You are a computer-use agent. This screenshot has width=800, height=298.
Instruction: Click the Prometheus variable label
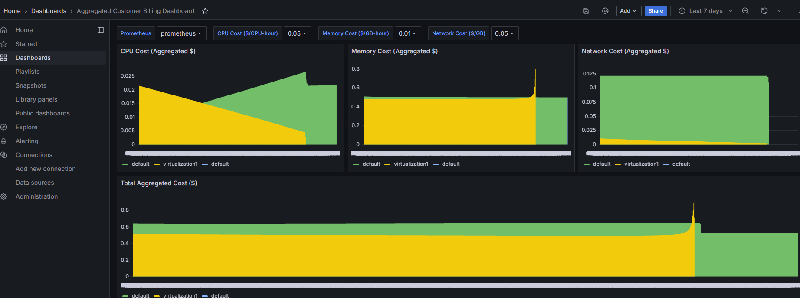pyautogui.click(x=136, y=33)
